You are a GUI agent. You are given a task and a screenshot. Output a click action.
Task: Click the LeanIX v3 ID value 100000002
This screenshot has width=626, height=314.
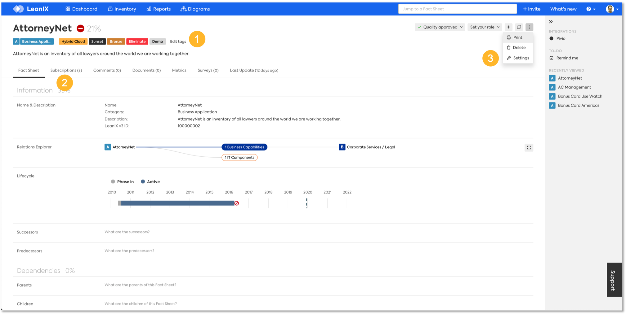[189, 126]
